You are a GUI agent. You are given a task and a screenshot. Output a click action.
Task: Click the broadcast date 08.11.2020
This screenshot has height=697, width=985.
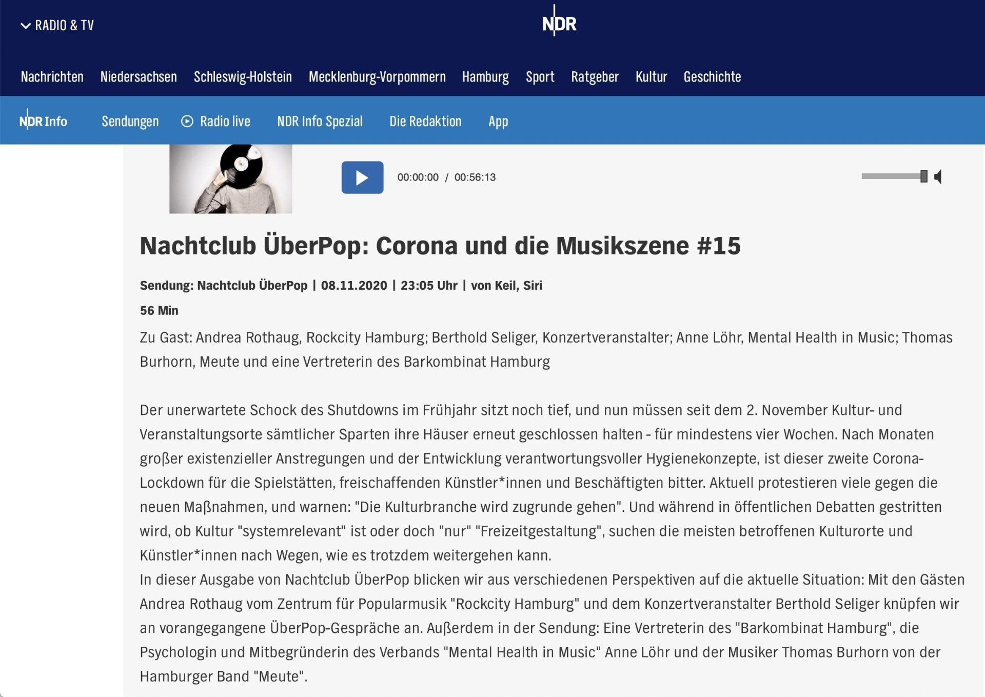pyautogui.click(x=354, y=285)
